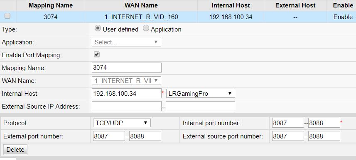The width and height of the screenshot is (356, 160).
Task: Click the 192.168.100.34 table cell
Action: (x=231, y=17)
